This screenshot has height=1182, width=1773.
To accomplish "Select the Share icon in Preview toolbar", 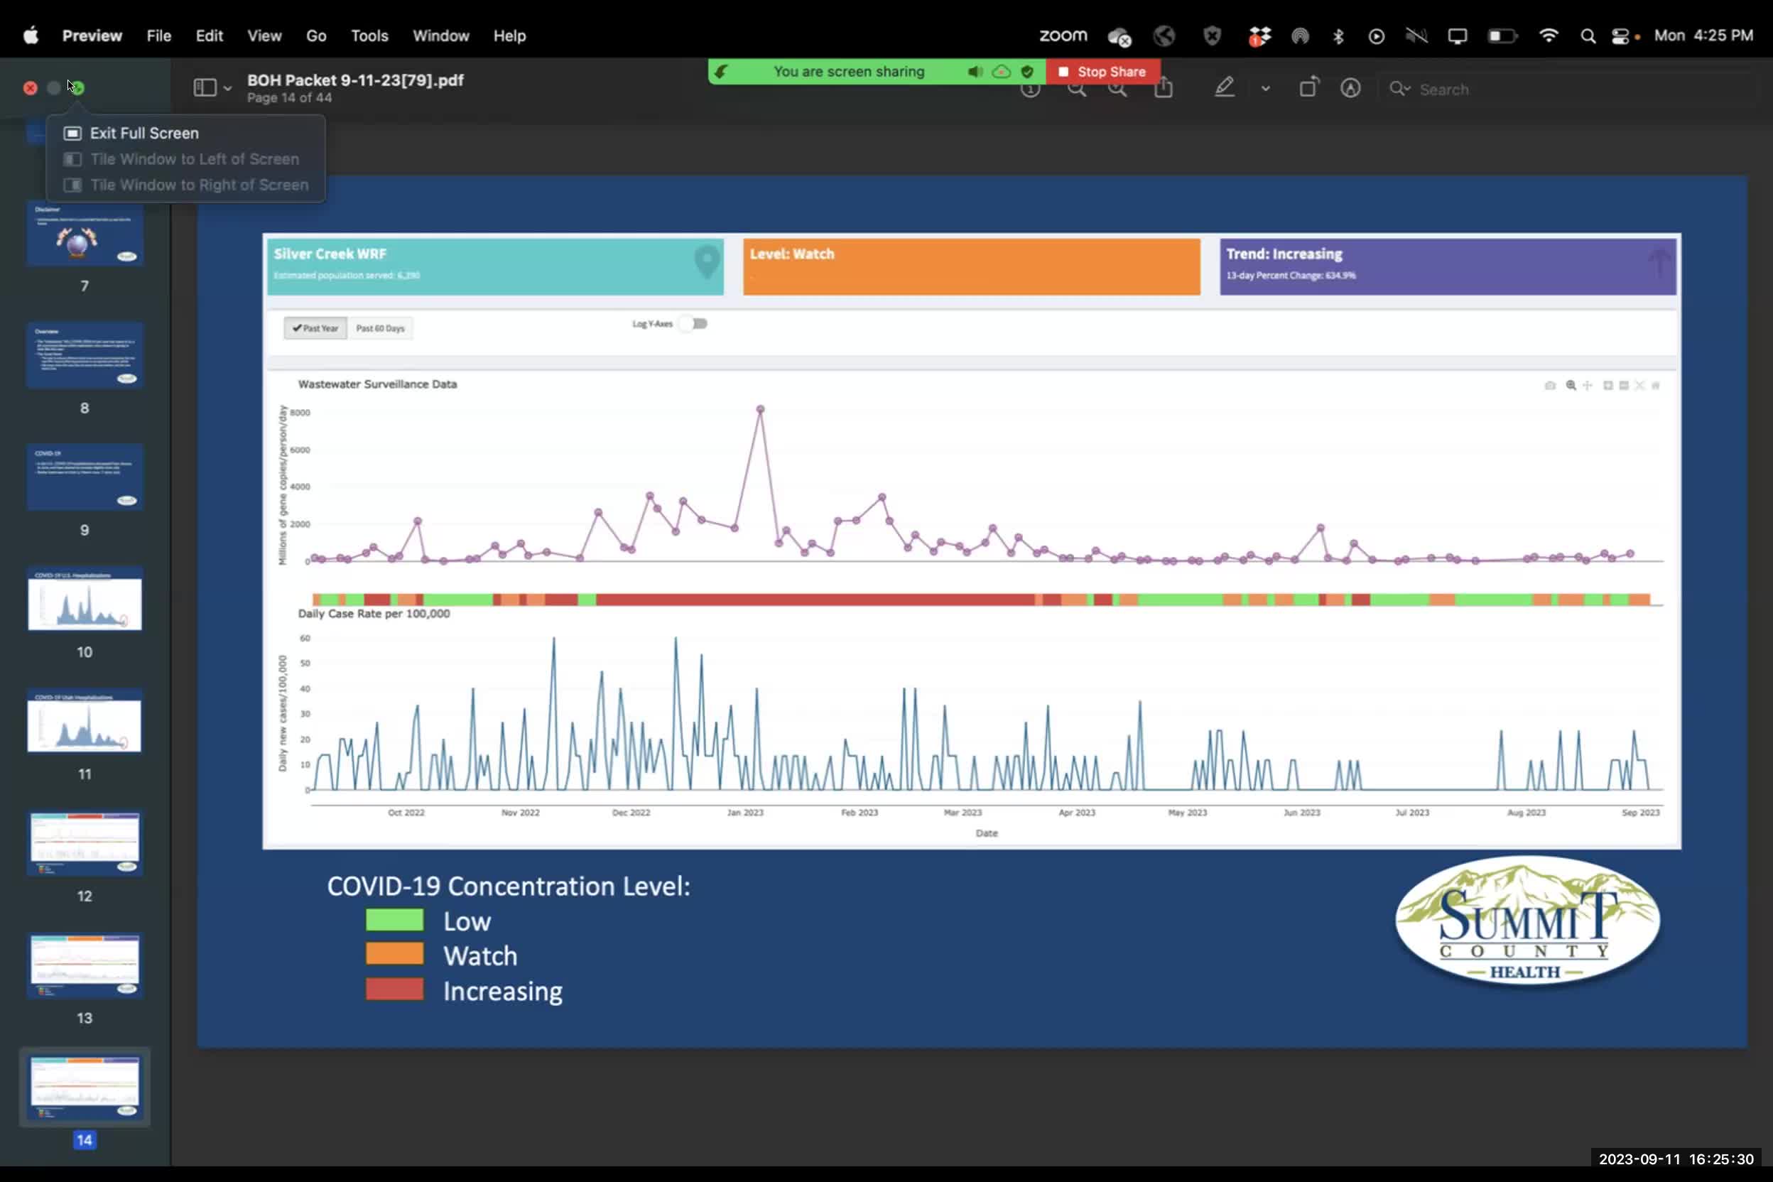I will point(1165,87).
